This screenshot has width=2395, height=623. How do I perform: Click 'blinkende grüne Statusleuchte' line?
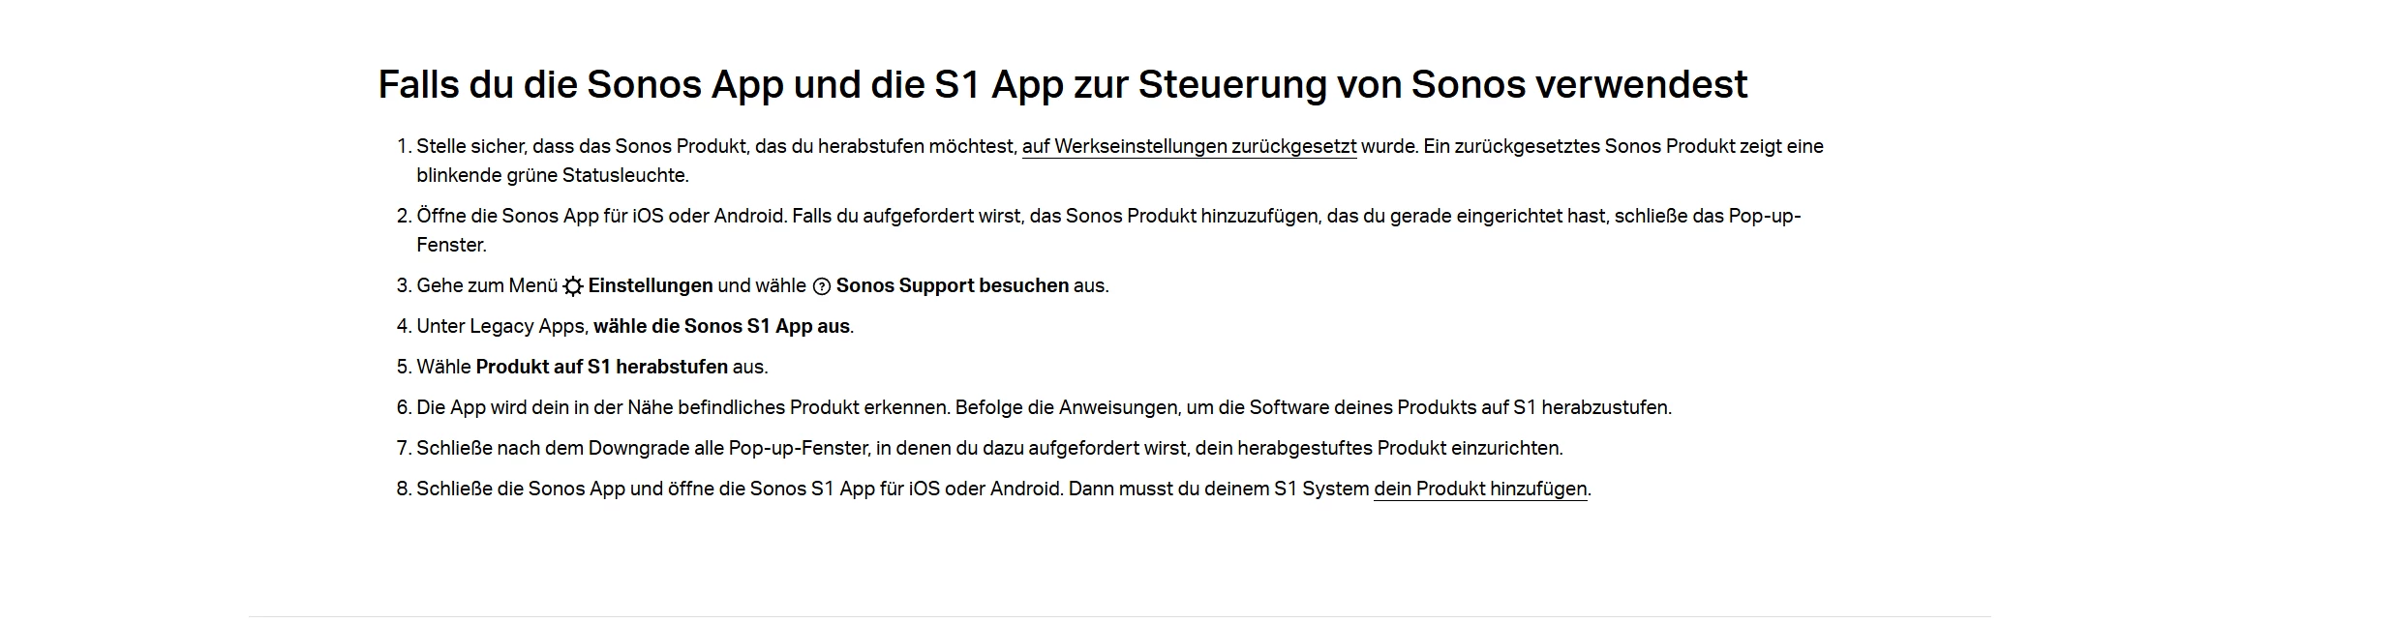[x=552, y=176]
